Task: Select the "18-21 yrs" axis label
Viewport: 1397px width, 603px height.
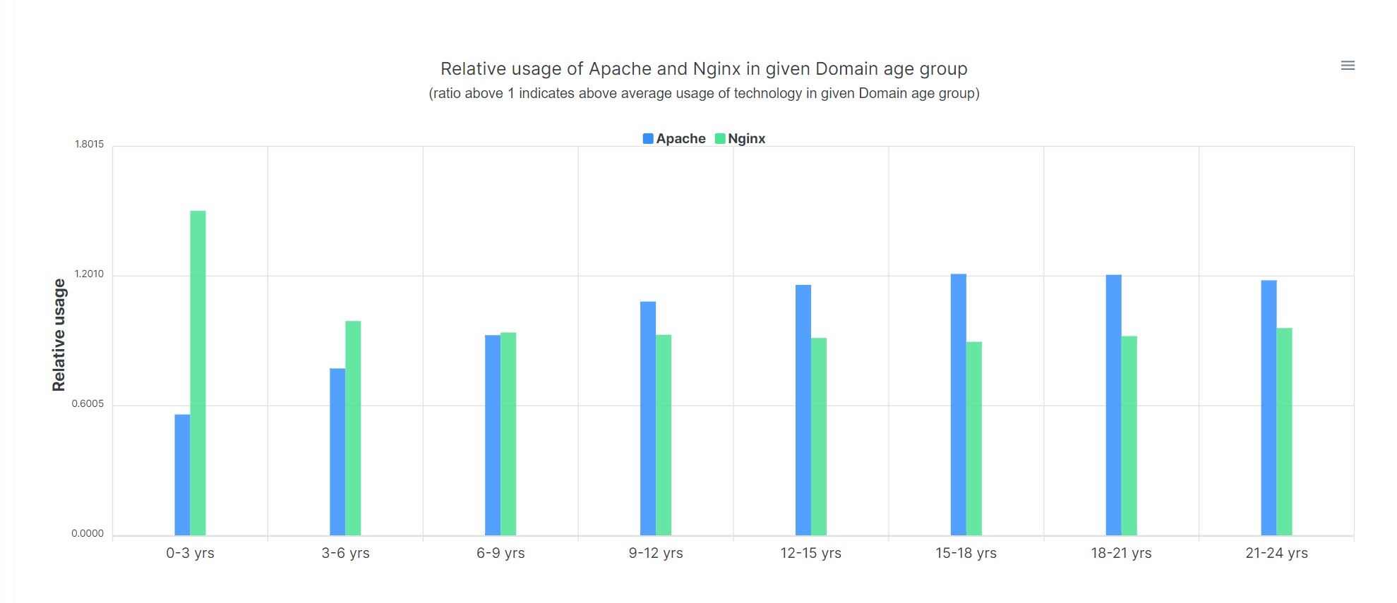Action: tap(1122, 554)
